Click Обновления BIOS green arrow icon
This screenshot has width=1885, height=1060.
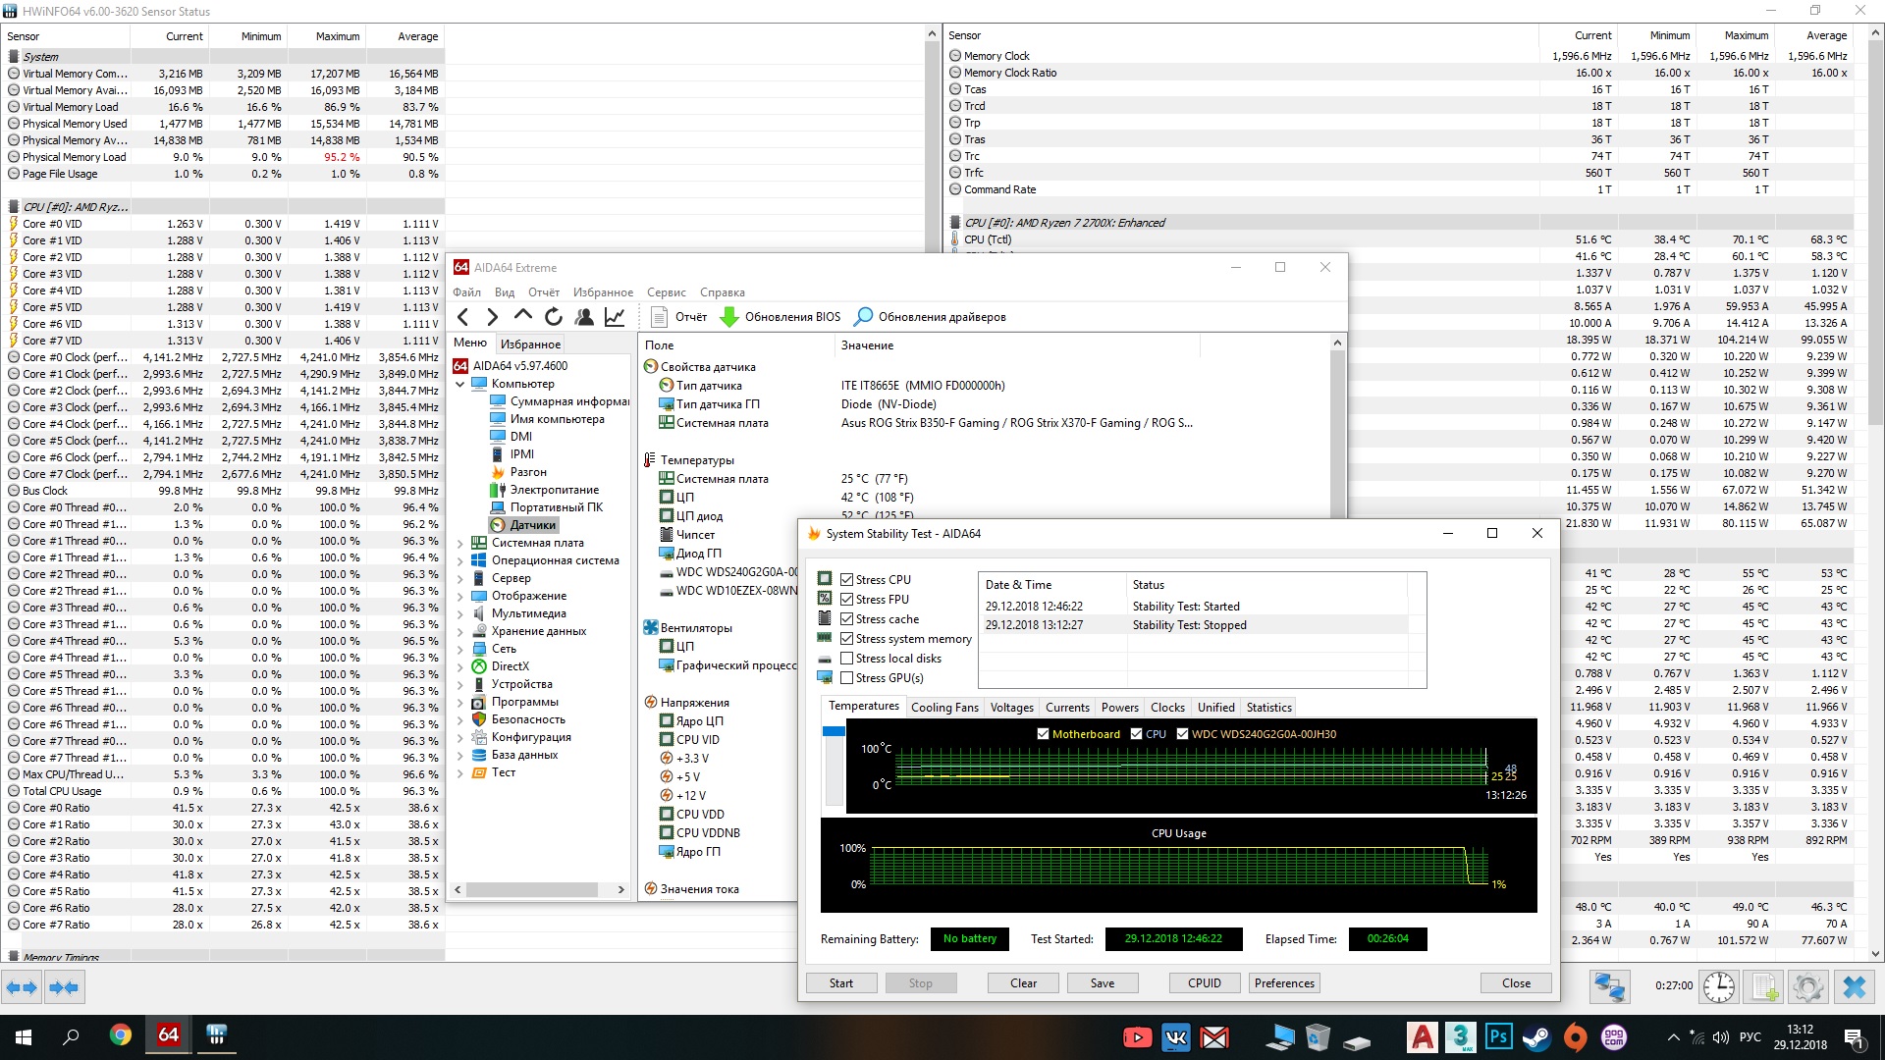pyautogui.click(x=729, y=317)
